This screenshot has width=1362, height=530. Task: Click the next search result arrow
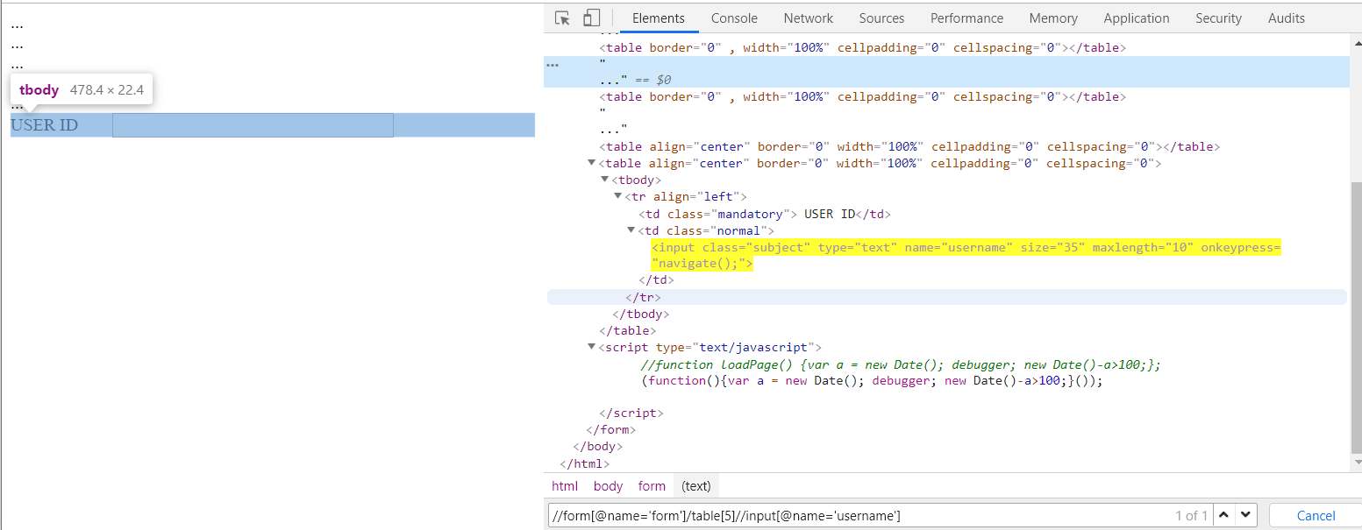coord(1245,515)
